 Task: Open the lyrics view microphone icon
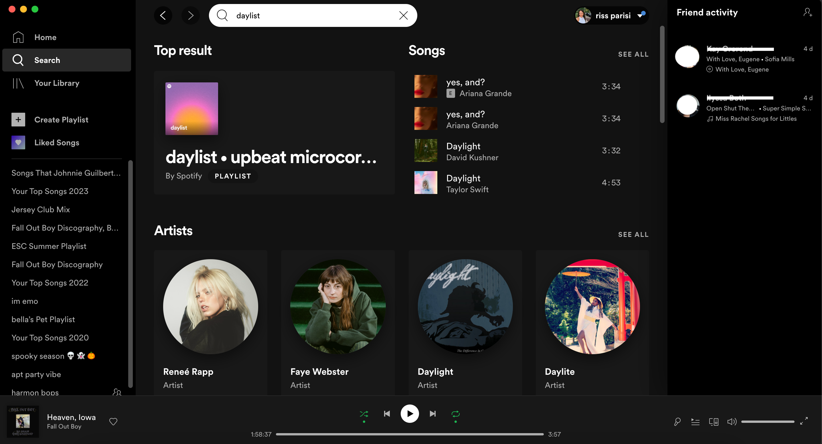(677, 421)
